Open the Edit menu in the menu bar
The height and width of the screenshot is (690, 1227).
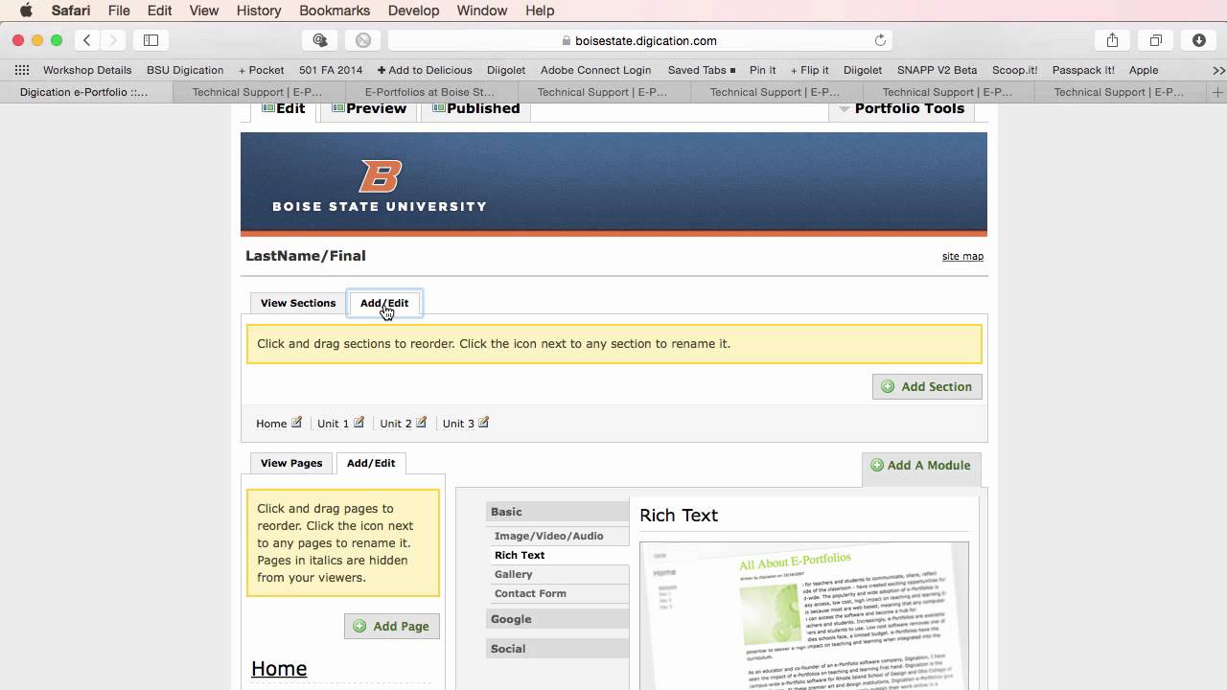coord(159,11)
